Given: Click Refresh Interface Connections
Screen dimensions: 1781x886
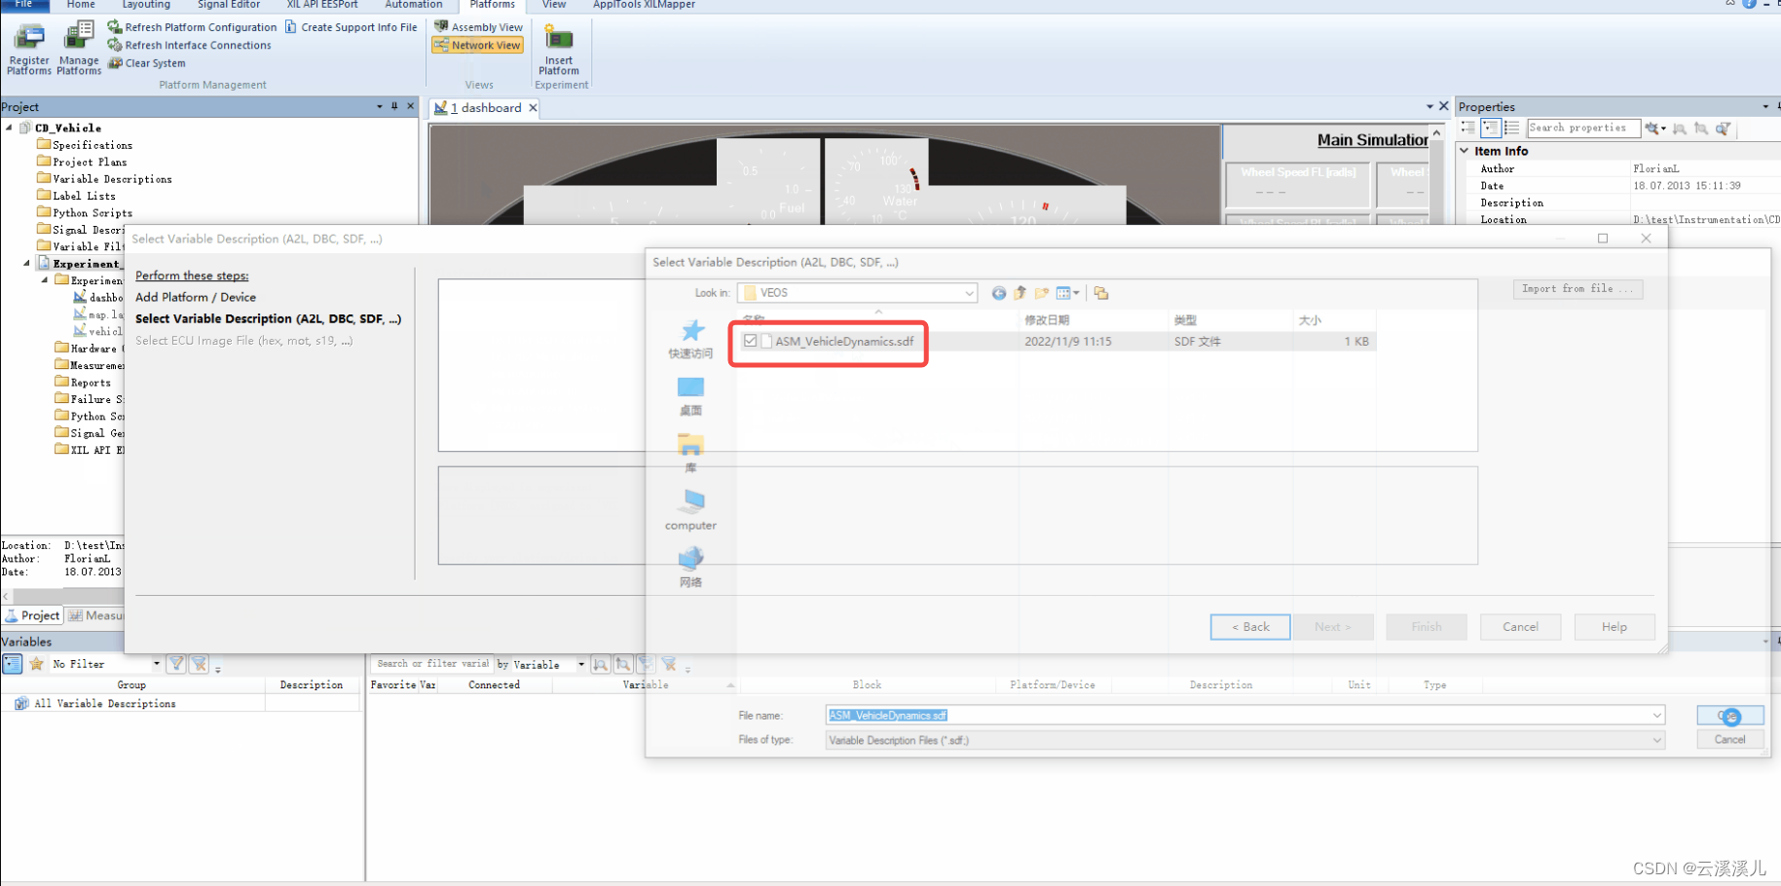Looking at the screenshot, I should [x=189, y=45].
